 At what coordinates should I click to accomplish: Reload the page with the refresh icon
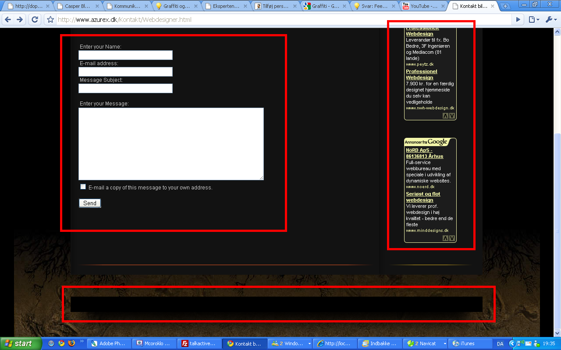click(35, 20)
